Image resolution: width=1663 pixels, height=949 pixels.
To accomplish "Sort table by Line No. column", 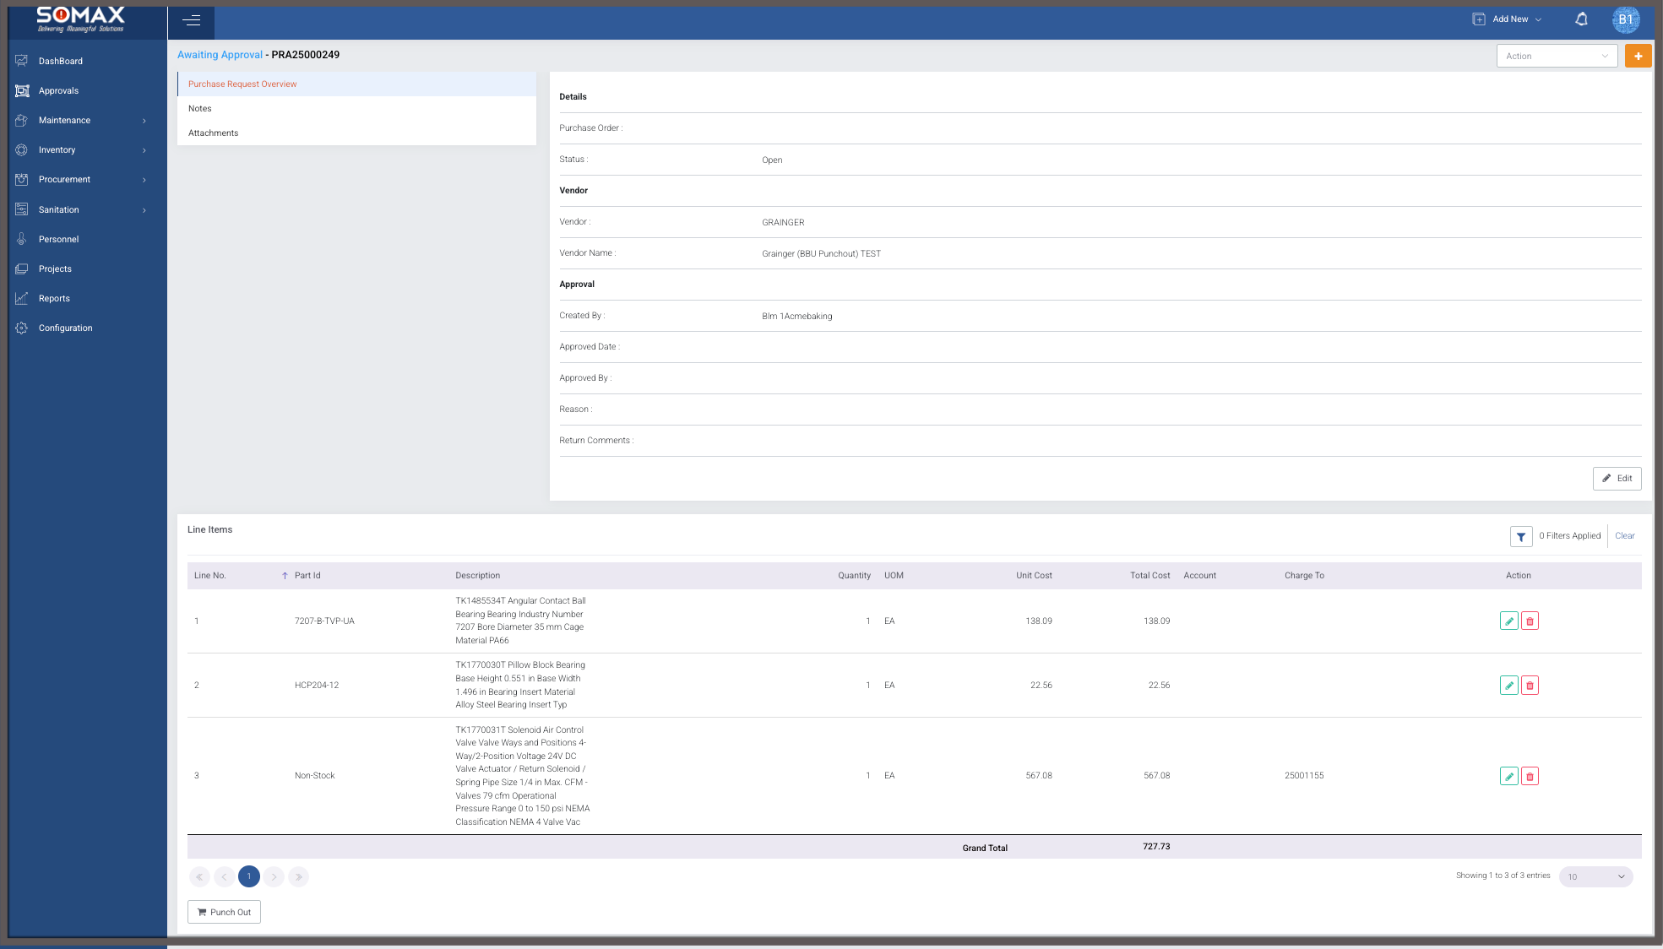I will point(210,576).
